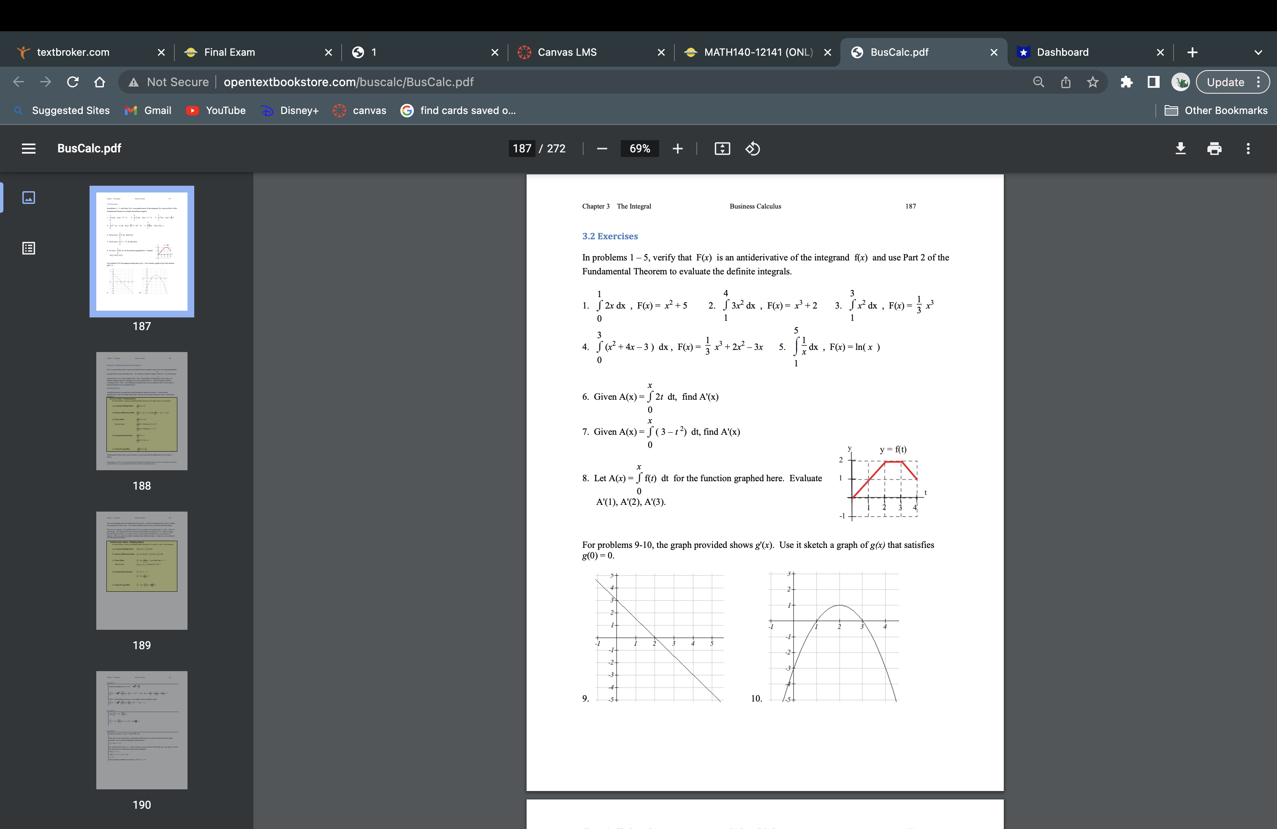Click the zoom in icon on toolbar
Viewport: 1277px width, 829px height.
677,148
